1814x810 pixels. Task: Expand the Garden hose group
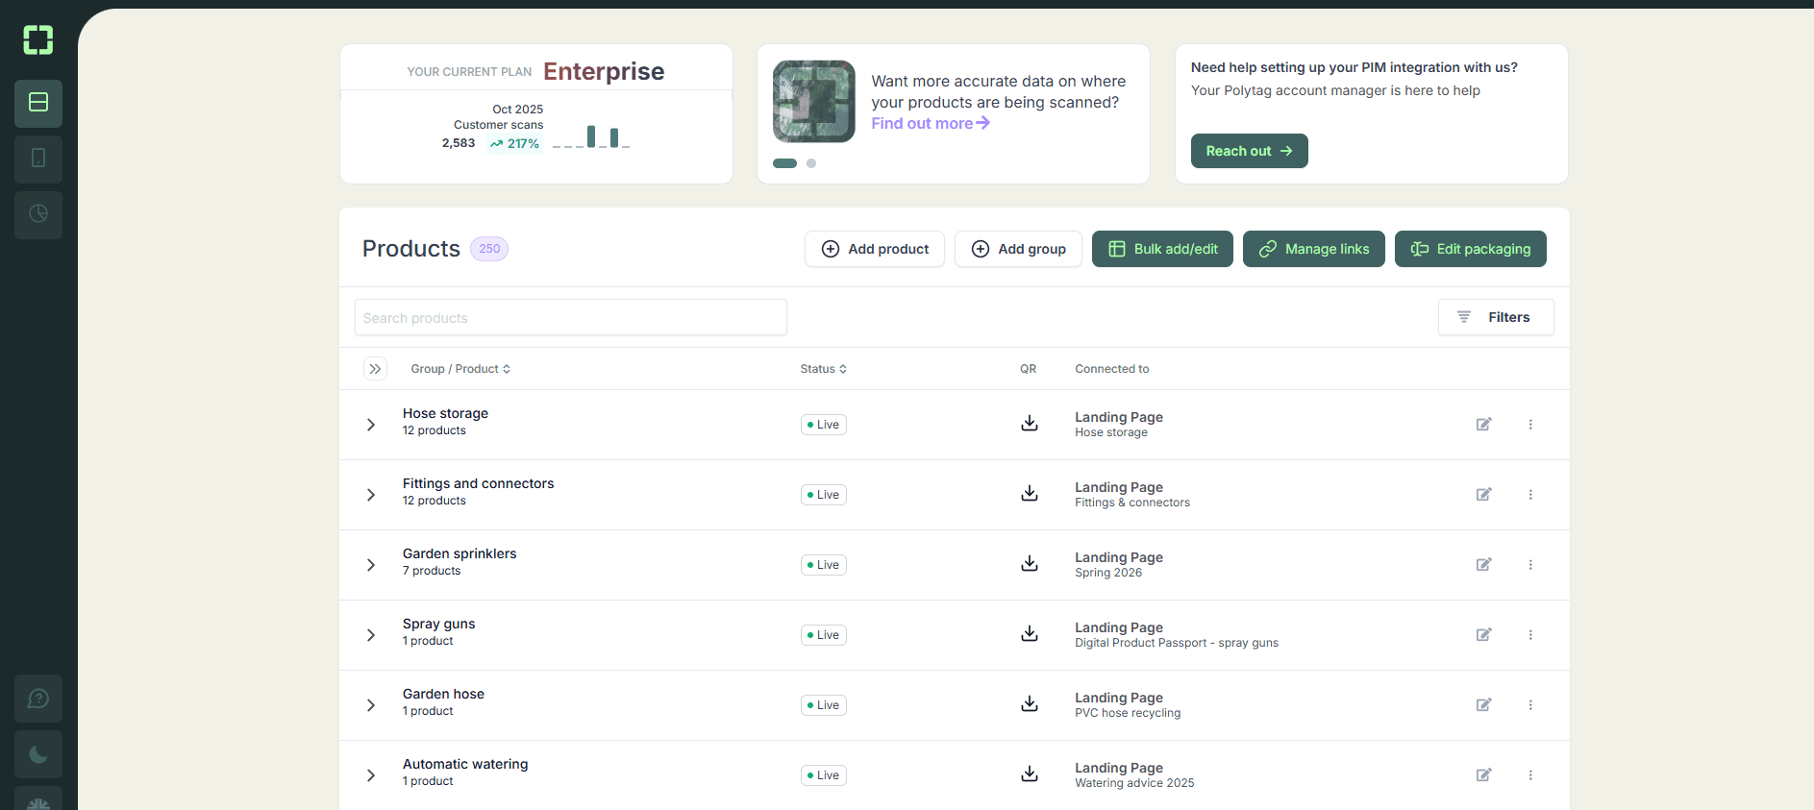tap(371, 705)
